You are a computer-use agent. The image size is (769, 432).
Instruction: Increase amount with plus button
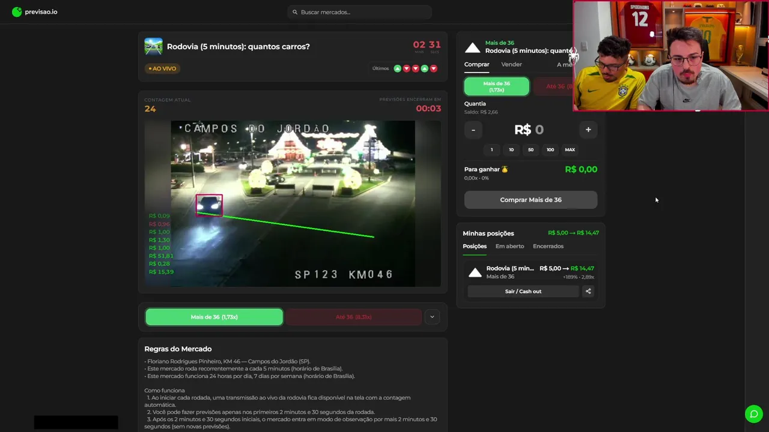pos(588,130)
